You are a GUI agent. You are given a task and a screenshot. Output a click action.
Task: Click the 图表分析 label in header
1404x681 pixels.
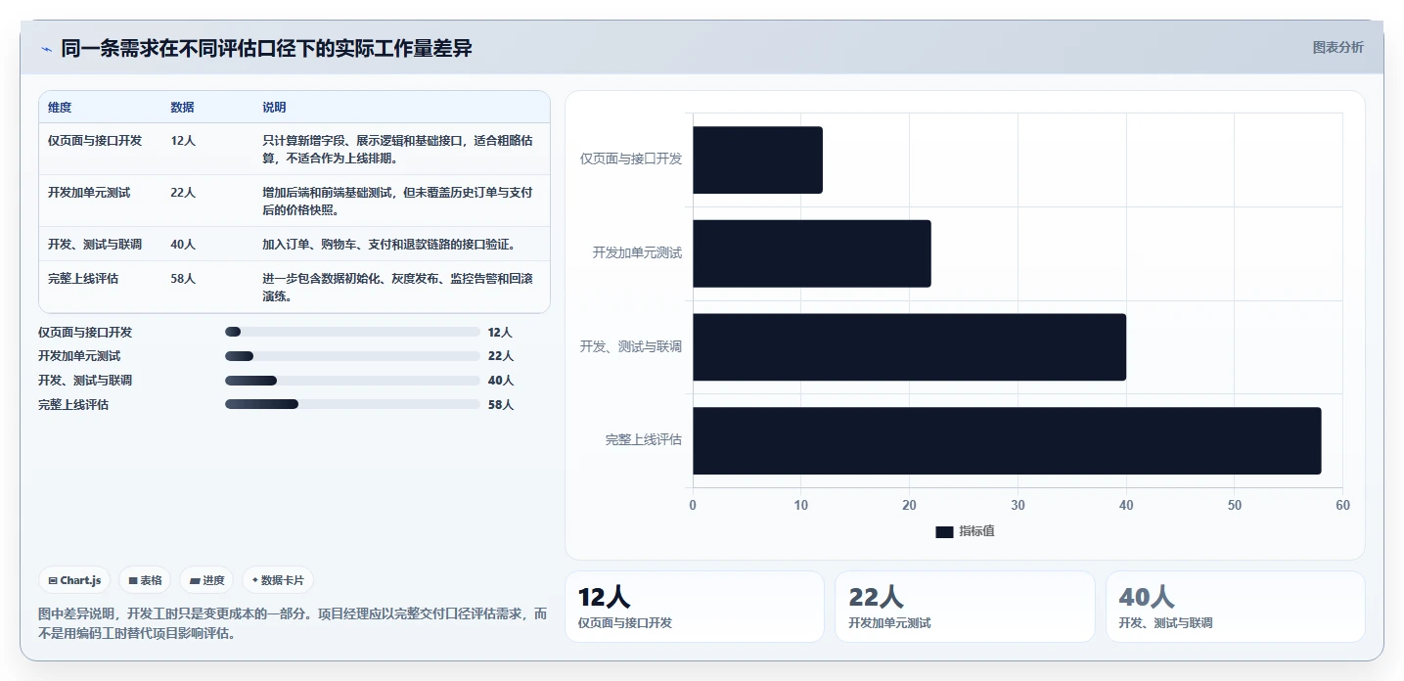click(x=1337, y=47)
